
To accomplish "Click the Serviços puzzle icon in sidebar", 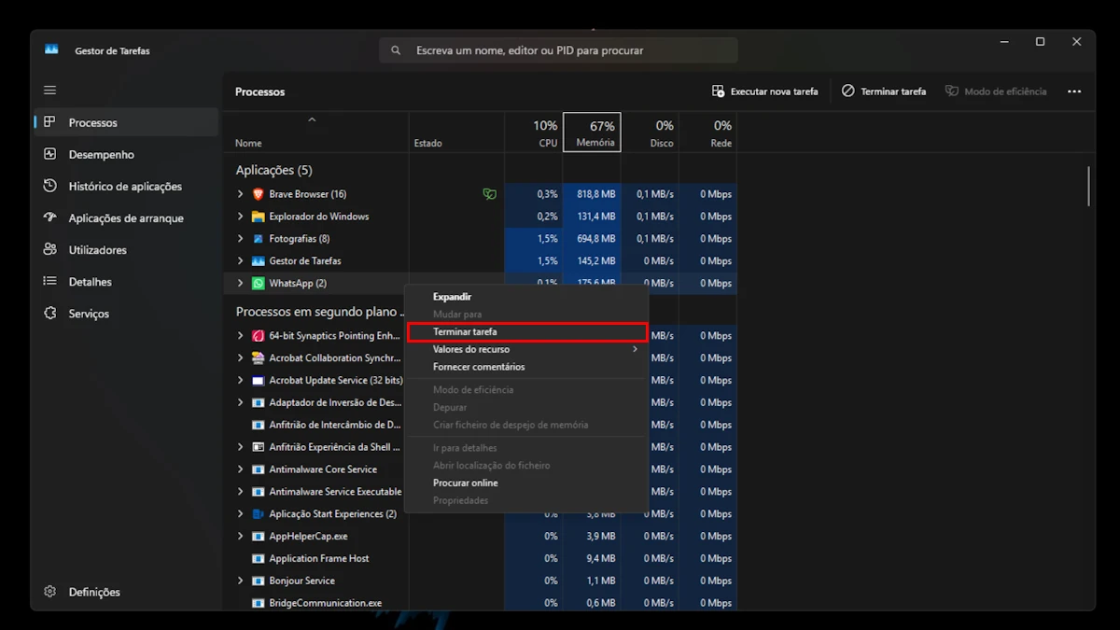I will [50, 314].
